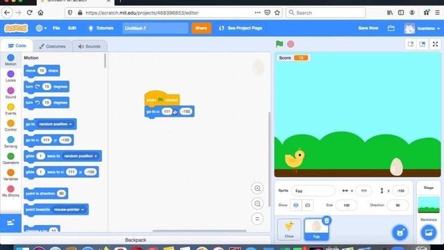This screenshot has width=444, height=250.
Task: Click the green flag to run project
Action: click(279, 44)
